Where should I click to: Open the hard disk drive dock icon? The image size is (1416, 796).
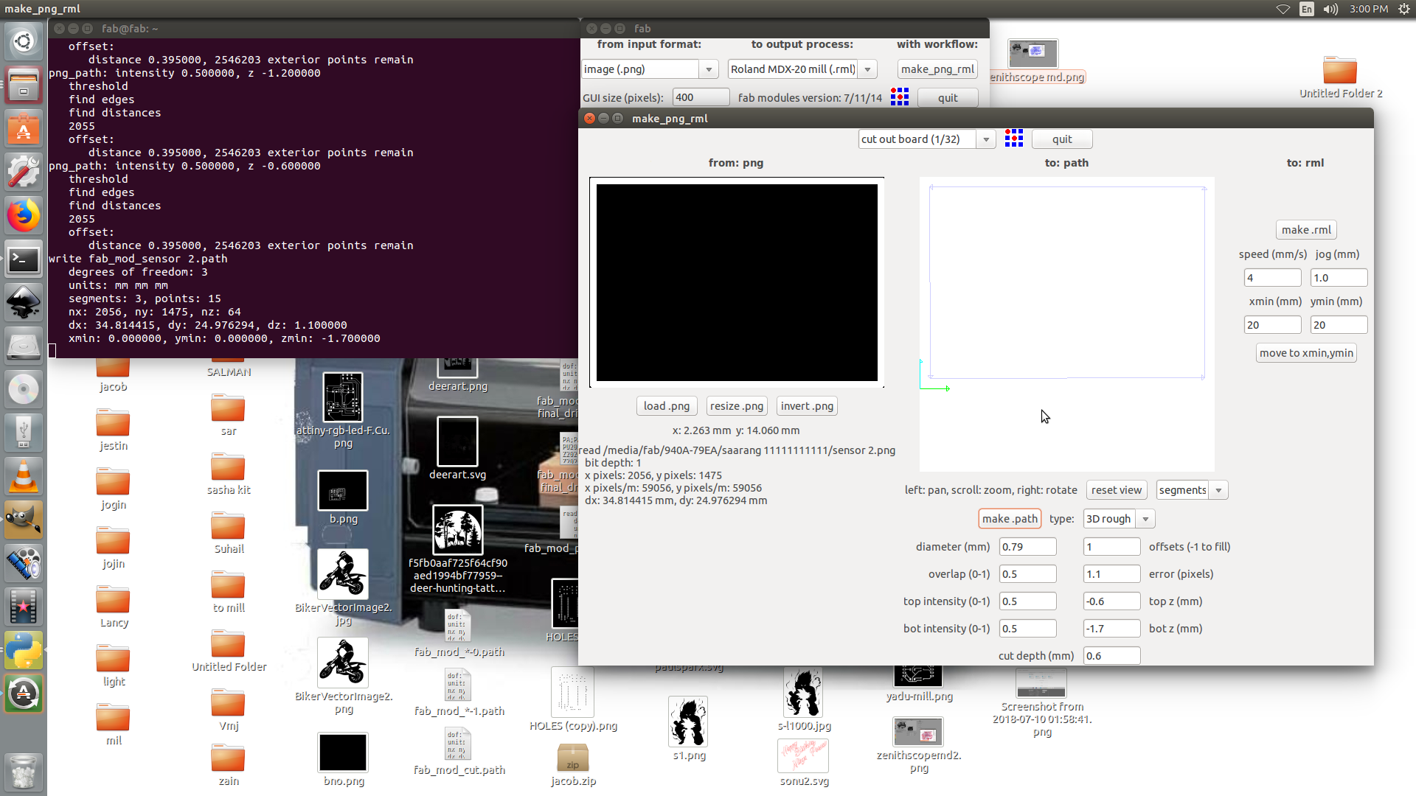[24, 346]
